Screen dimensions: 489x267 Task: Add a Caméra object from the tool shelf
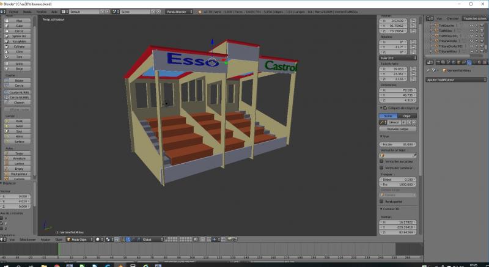tap(19, 179)
